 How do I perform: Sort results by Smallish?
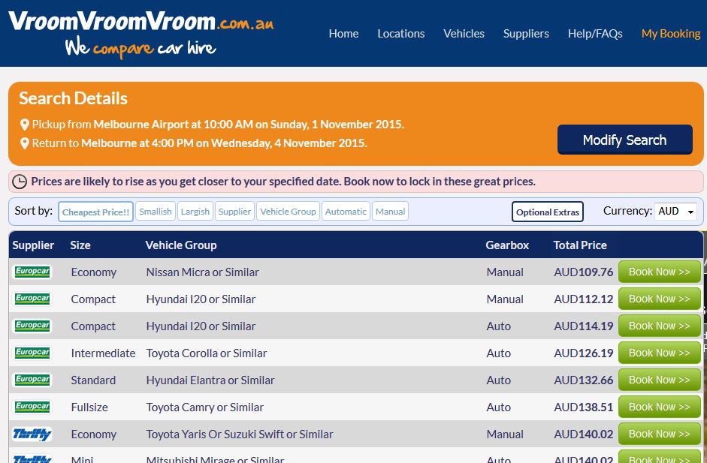click(156, 211)
